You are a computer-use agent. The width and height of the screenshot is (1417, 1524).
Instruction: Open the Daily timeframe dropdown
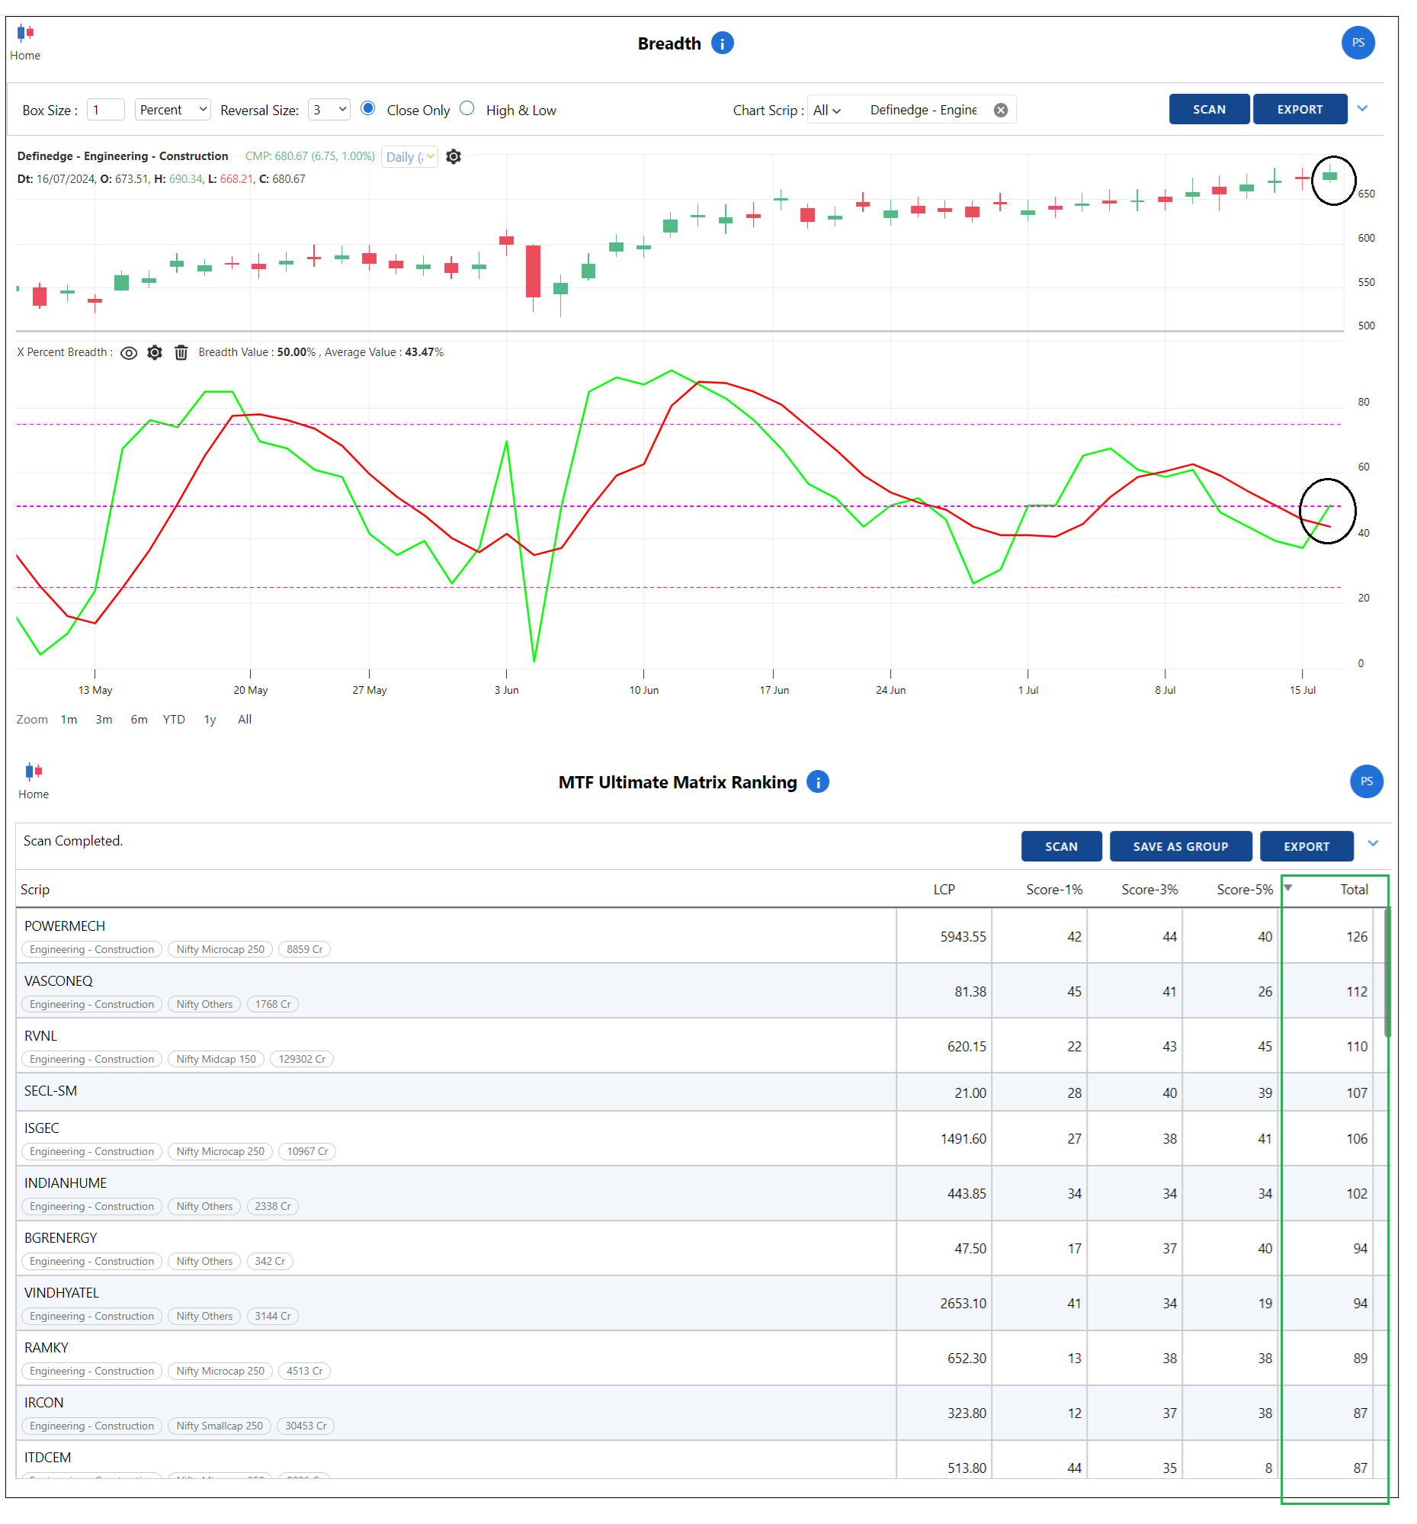click(409, 156)
